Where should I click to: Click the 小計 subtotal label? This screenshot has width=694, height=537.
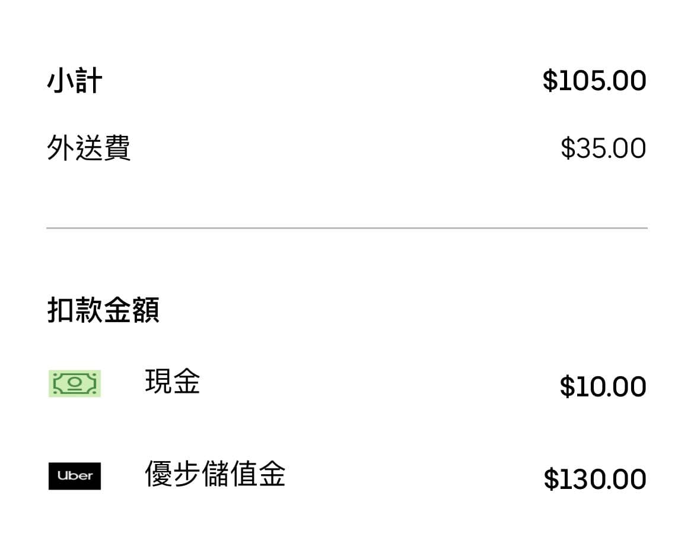[75, 81]
